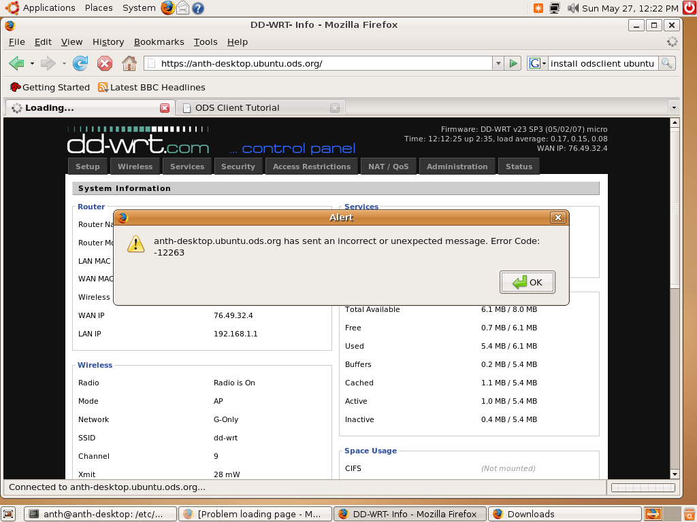
Task: Open the File menu
Action: [x=17, y=41]
